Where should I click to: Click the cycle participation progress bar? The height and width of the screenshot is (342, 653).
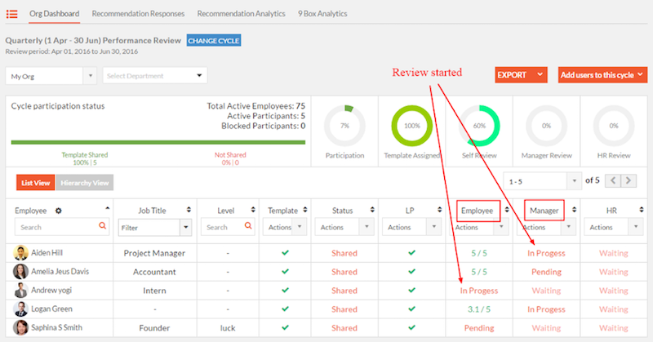click(x=158, y=143)
